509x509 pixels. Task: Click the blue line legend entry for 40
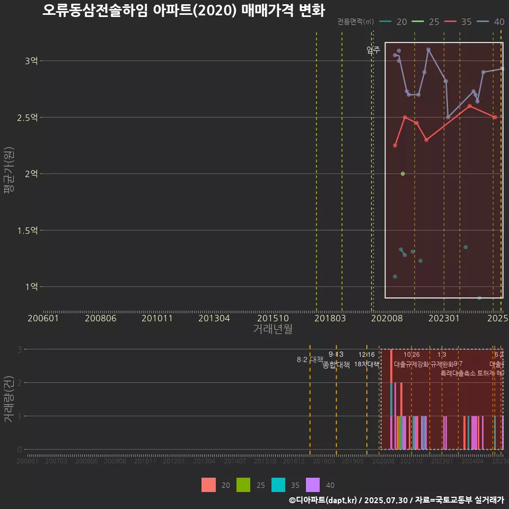490,22
